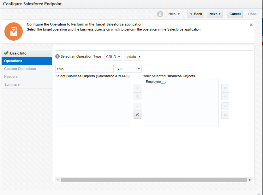Click the grey wizard guide icon beside Help

[x=160, y=14]
